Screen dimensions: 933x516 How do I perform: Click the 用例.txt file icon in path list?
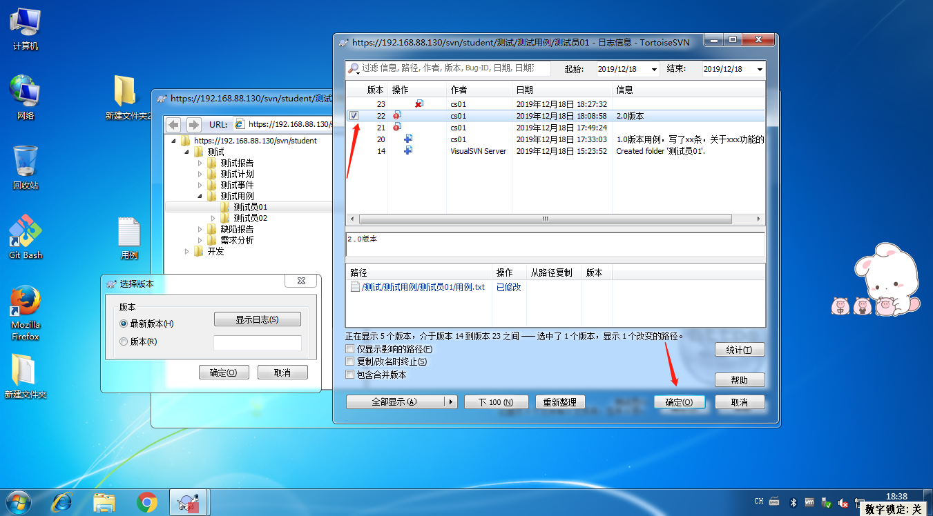[355, 287]
